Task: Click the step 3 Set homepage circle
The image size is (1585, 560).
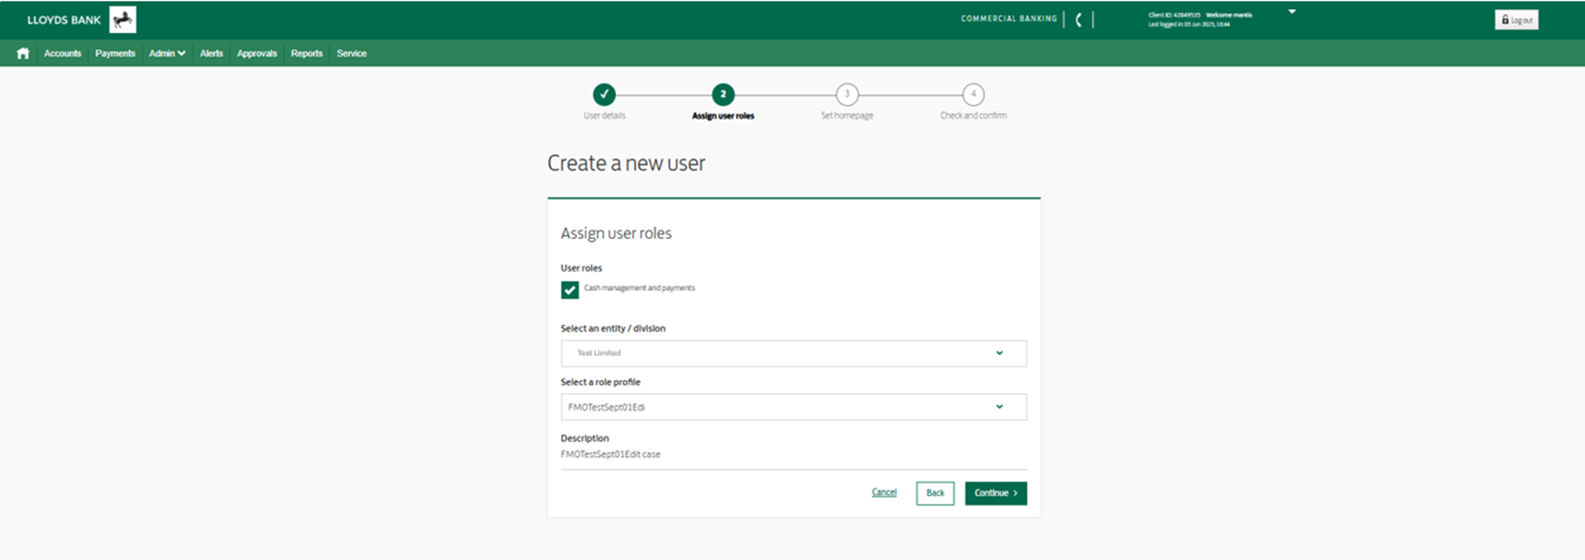Action: [846, 94]
